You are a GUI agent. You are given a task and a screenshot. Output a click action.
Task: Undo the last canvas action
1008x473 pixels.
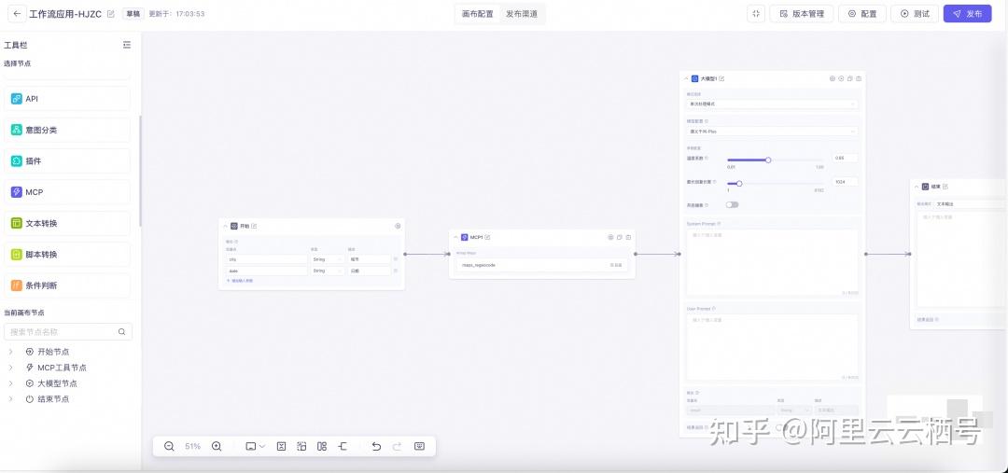tap(377, 446)
